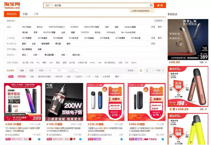The height and width of the screenshot is (145, 211).
Task: Open the 200W 双核电子烟 product thumbnail
Action: 64,102
